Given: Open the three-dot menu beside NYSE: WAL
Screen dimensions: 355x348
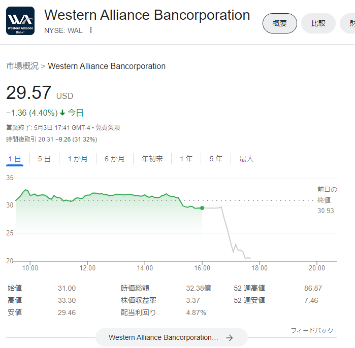Looking at the screenshot, I should pos(91,30).
